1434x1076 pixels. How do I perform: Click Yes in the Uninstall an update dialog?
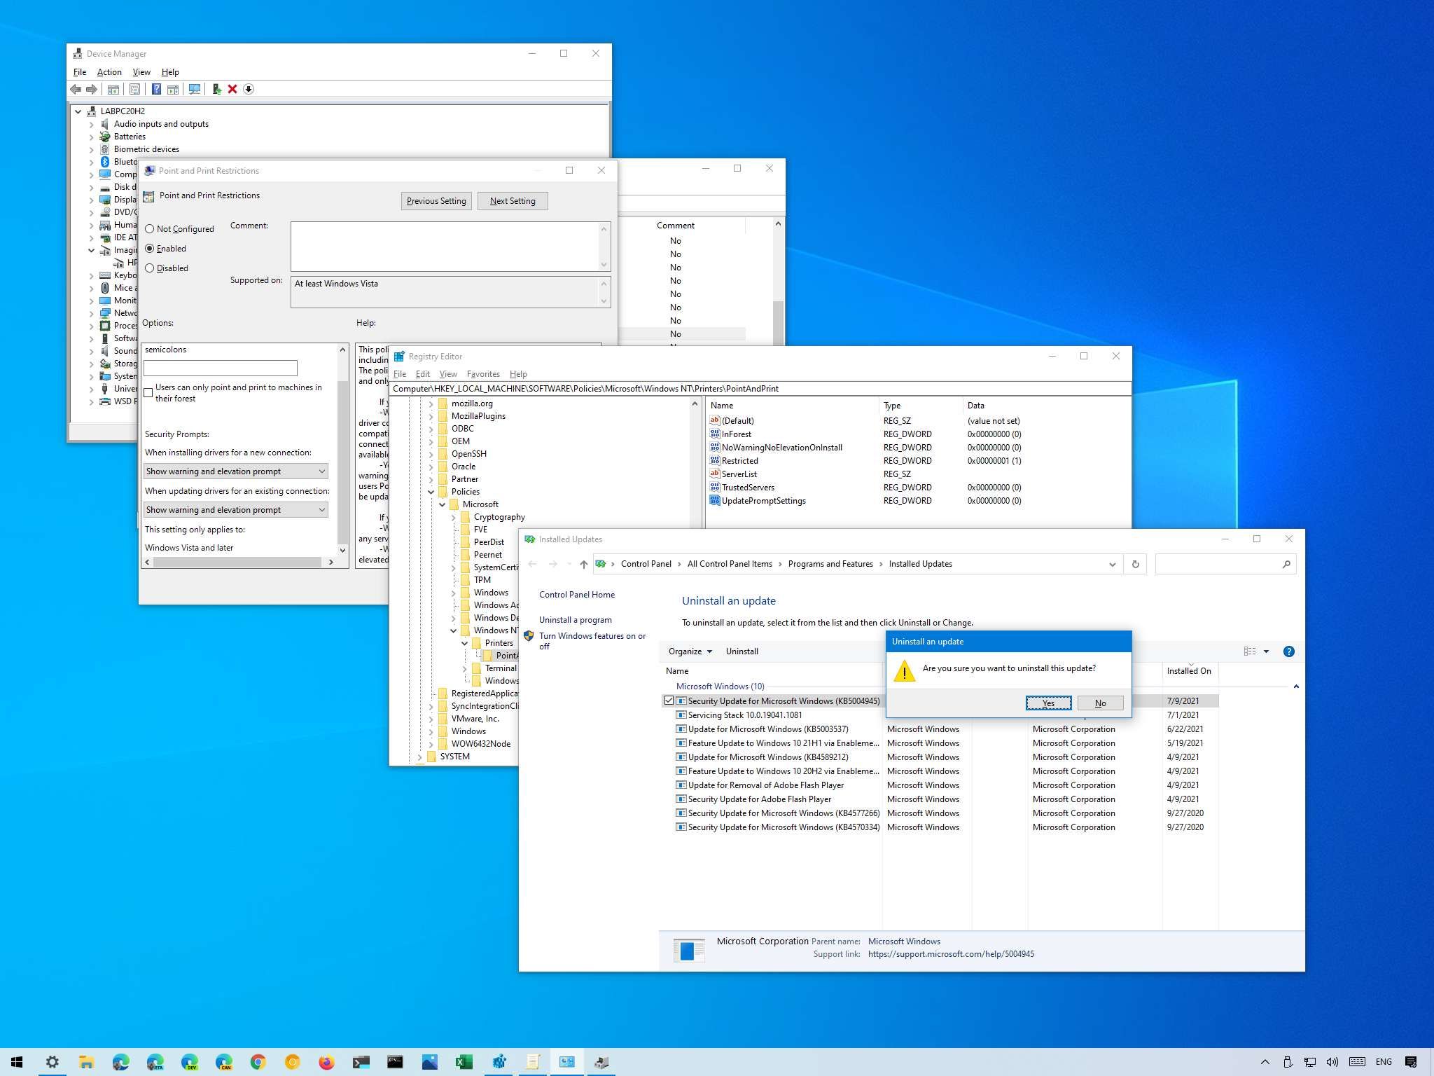click(1047, 703)
